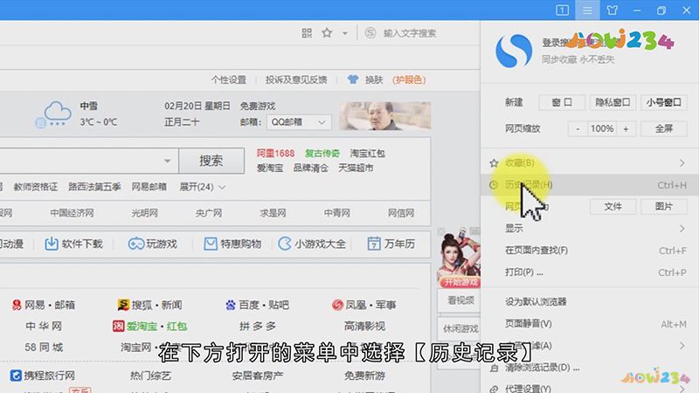Open the search box suggestion dropdown arrow

pos(167,161)
